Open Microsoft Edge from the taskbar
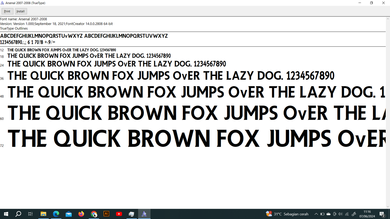The image size is (390, 219). click(x=56, y=214)
